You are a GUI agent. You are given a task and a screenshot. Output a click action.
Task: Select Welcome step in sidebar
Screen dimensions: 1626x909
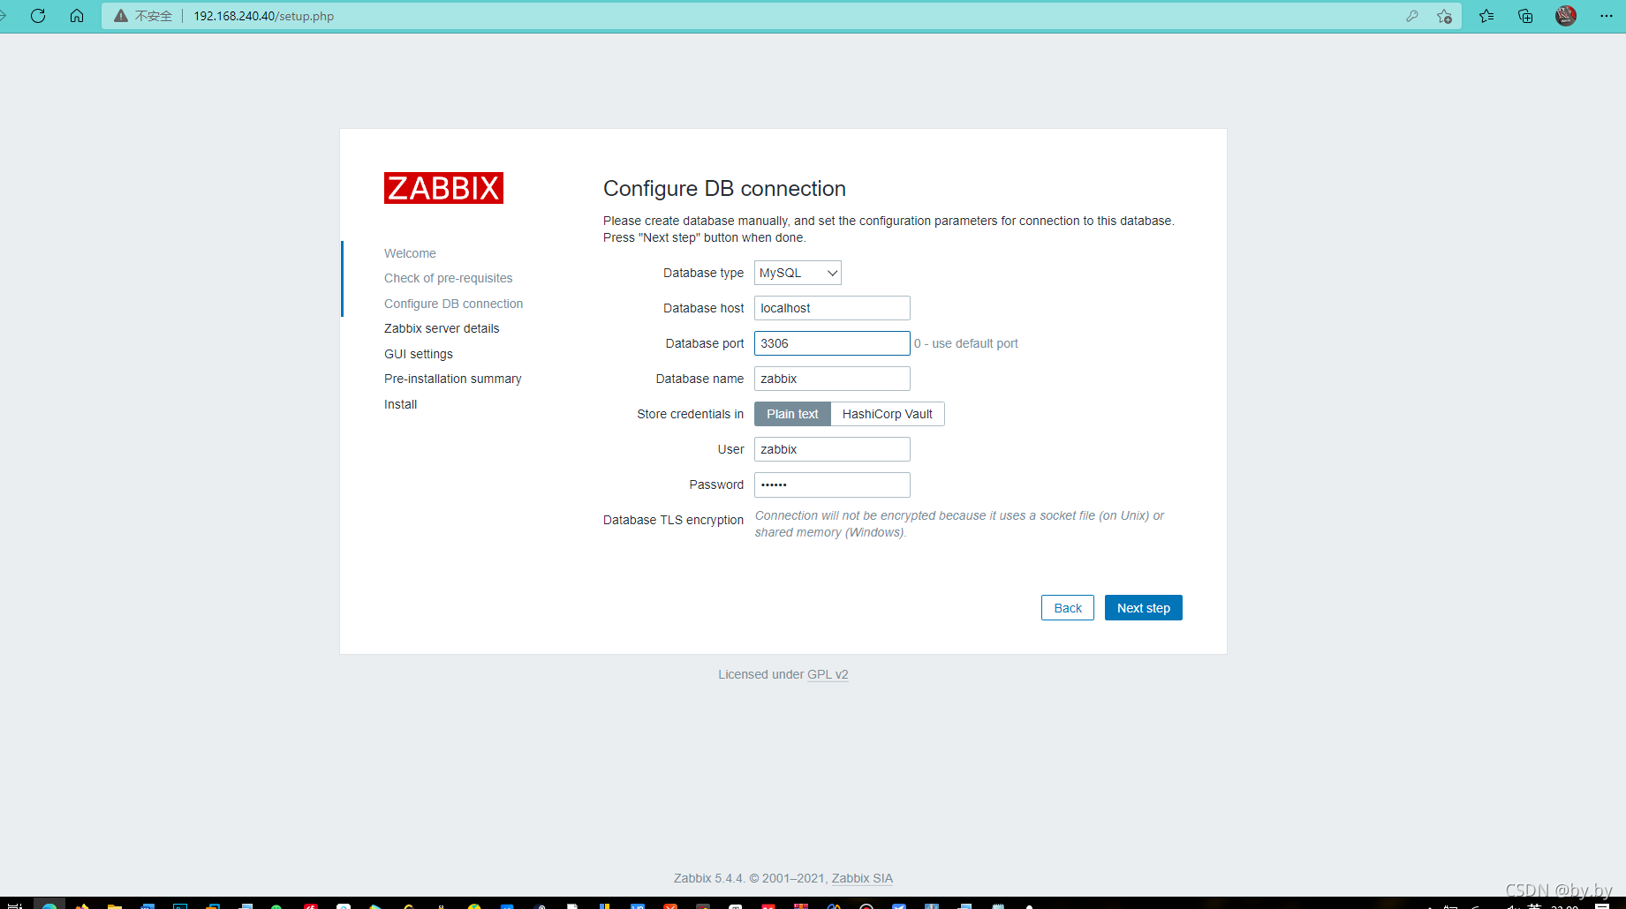(x=410, y=253)
